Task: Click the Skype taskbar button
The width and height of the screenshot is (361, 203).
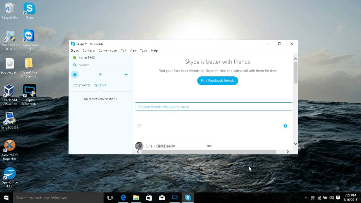Action: (x=188, y=198)
